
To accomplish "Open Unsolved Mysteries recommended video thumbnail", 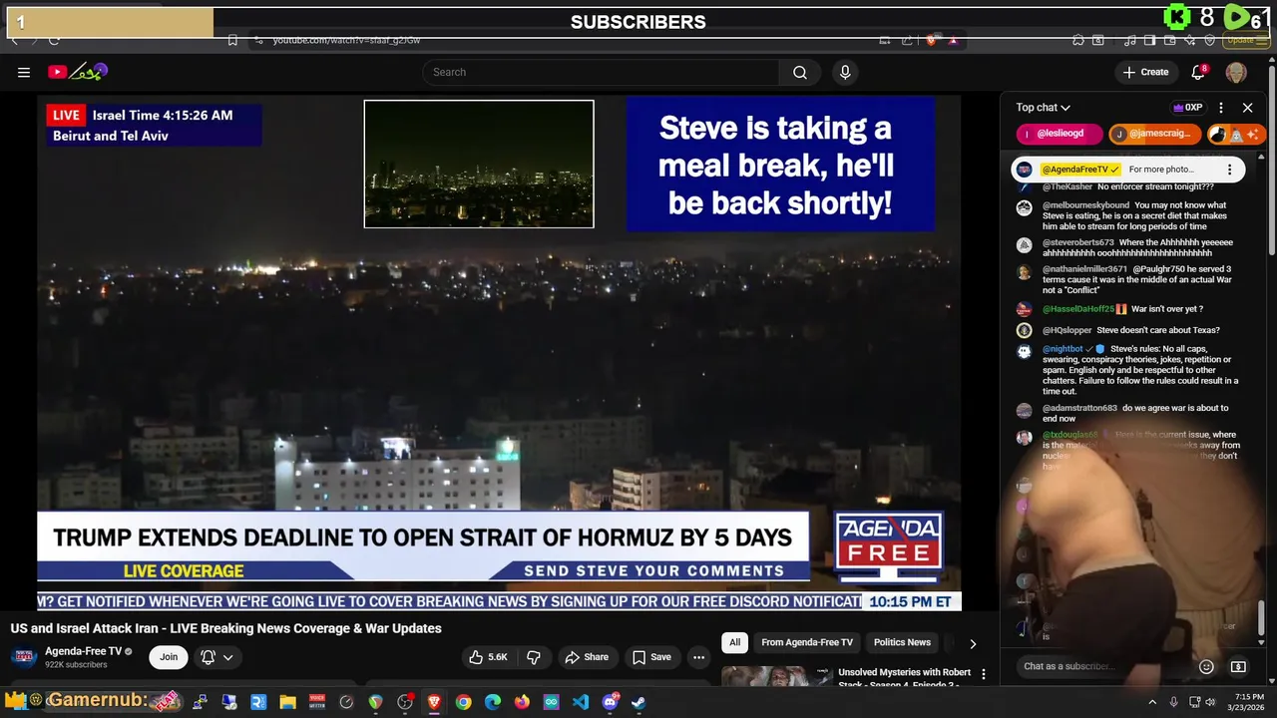I will click(x=776, y=678).
